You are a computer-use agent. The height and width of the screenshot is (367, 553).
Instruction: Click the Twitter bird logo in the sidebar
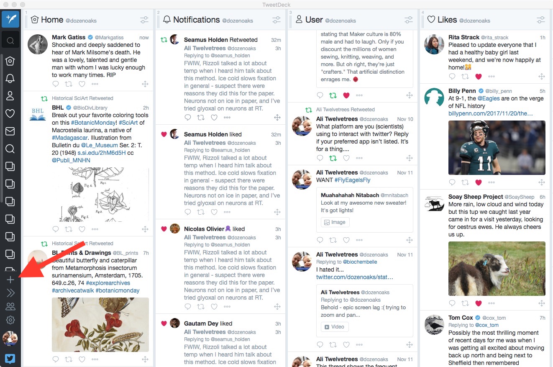[10, 358]
